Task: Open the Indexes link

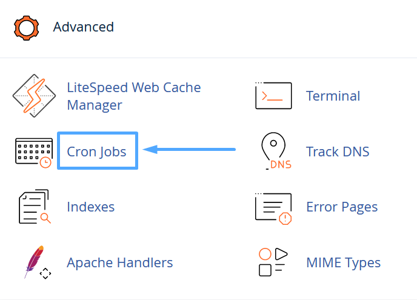Action: click(90, 207)
